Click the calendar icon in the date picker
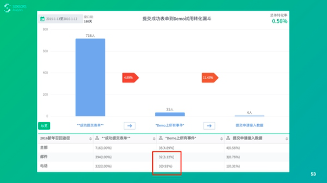This screenshot has width=327, height=183. point(42,19)
